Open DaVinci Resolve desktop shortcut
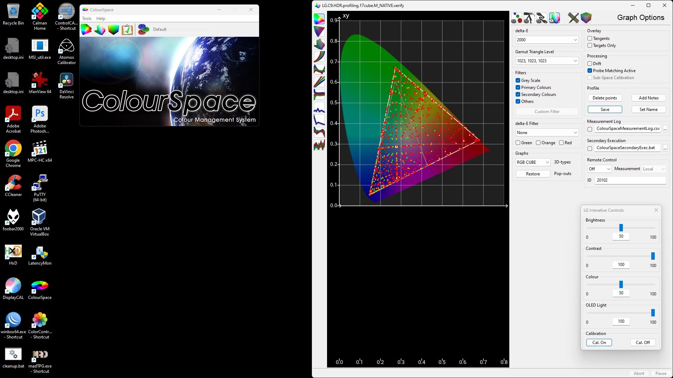The image size is (673, 378). [67, 86]
